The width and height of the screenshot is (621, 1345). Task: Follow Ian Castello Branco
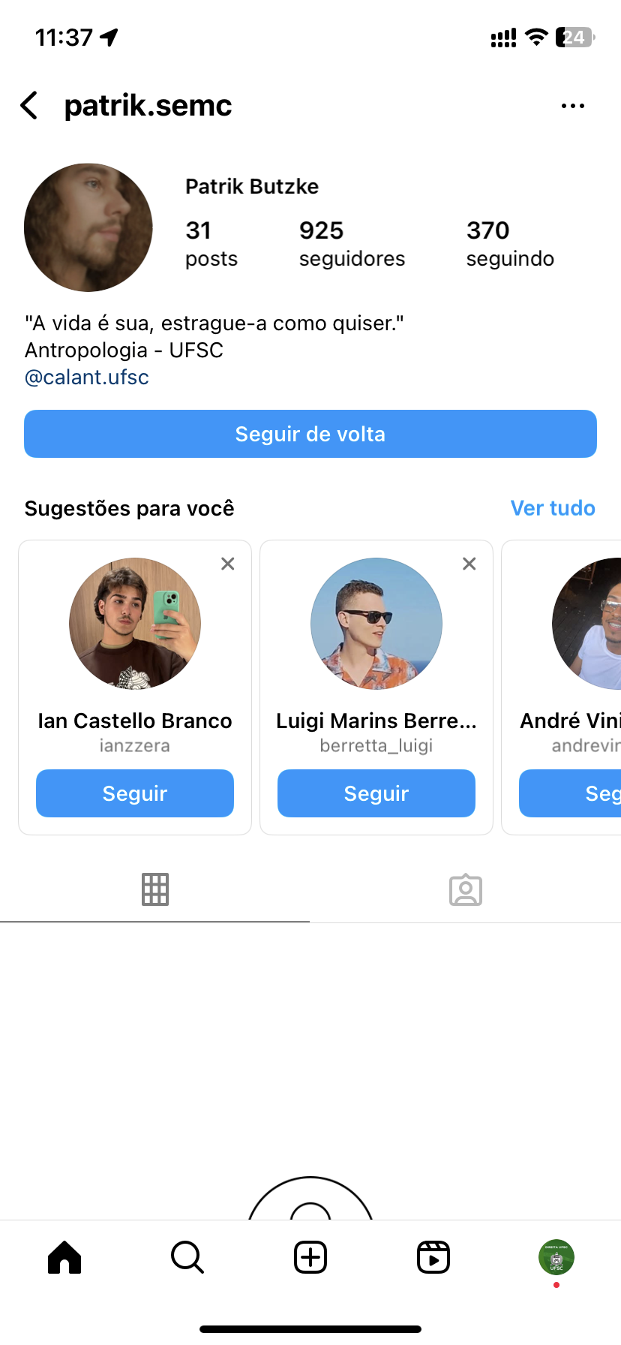[135, 793]
